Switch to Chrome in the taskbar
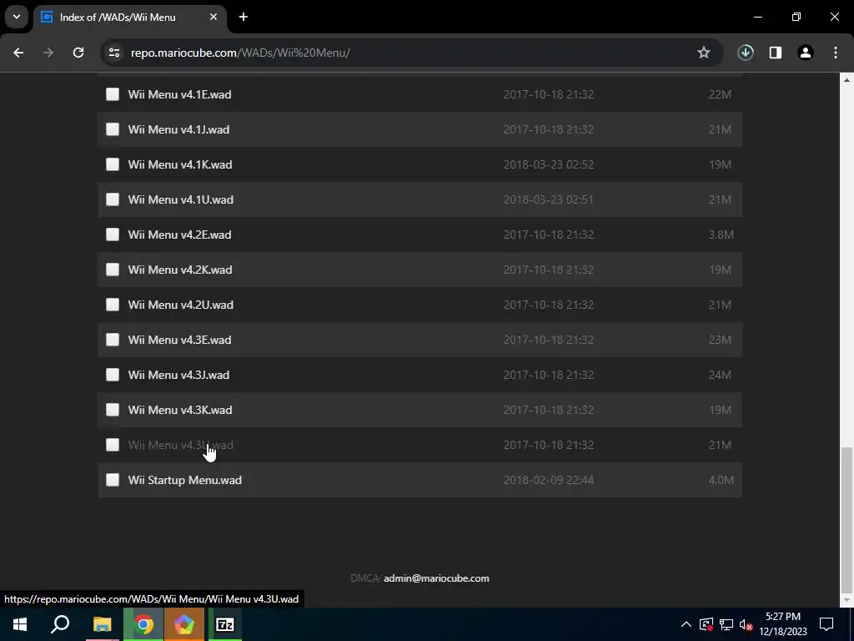854x641 pixels. point(143,624)
